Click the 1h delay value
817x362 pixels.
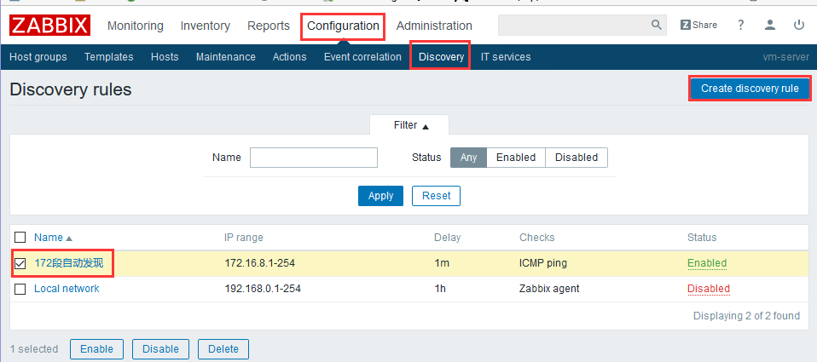pyautogui.click(x=440, y=289)
